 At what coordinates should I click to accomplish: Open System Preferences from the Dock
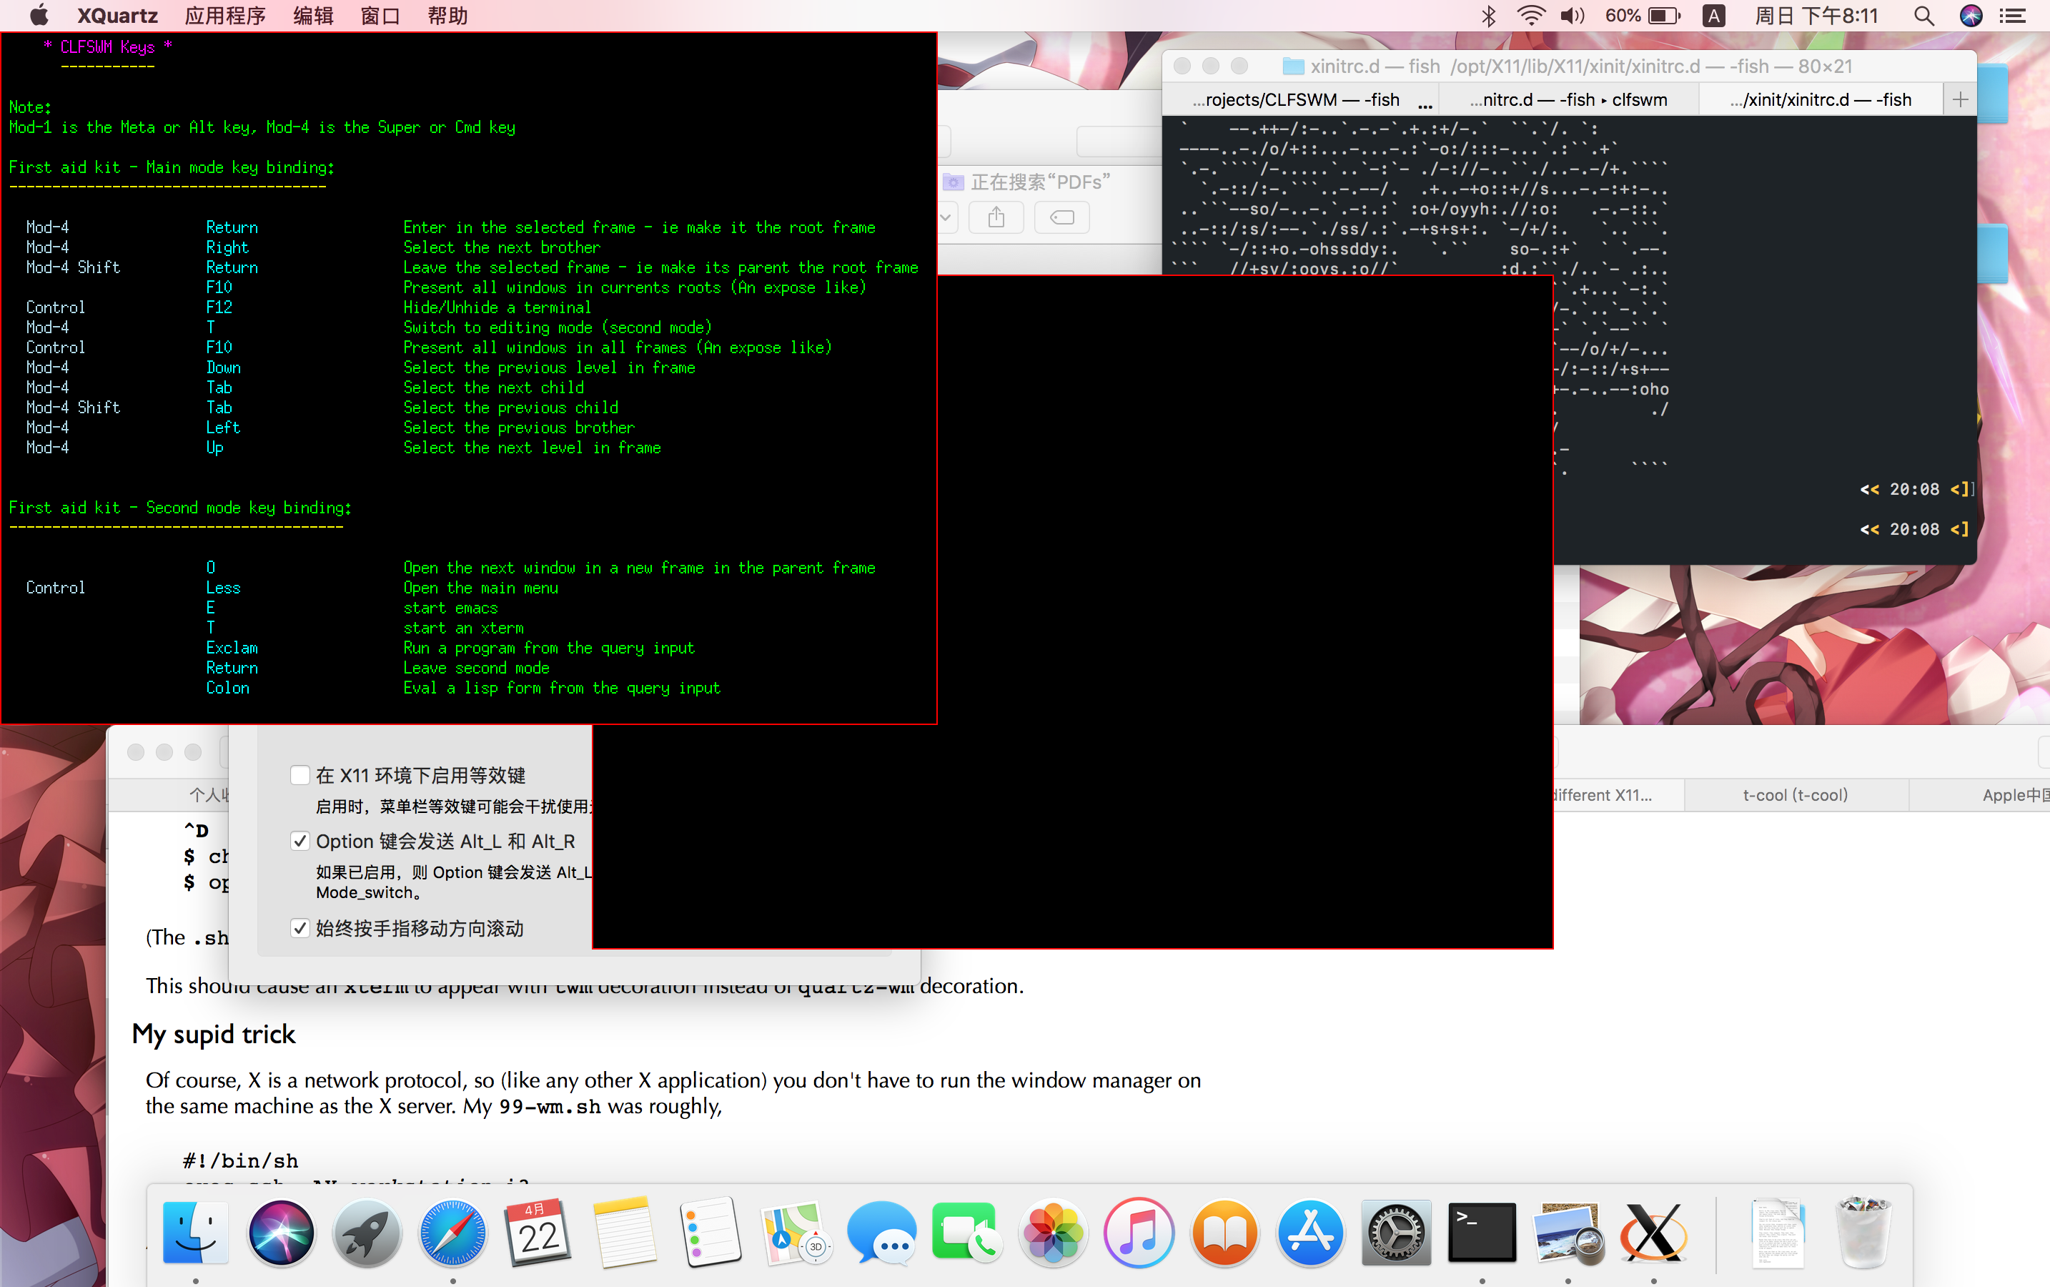[1395, 1232]
